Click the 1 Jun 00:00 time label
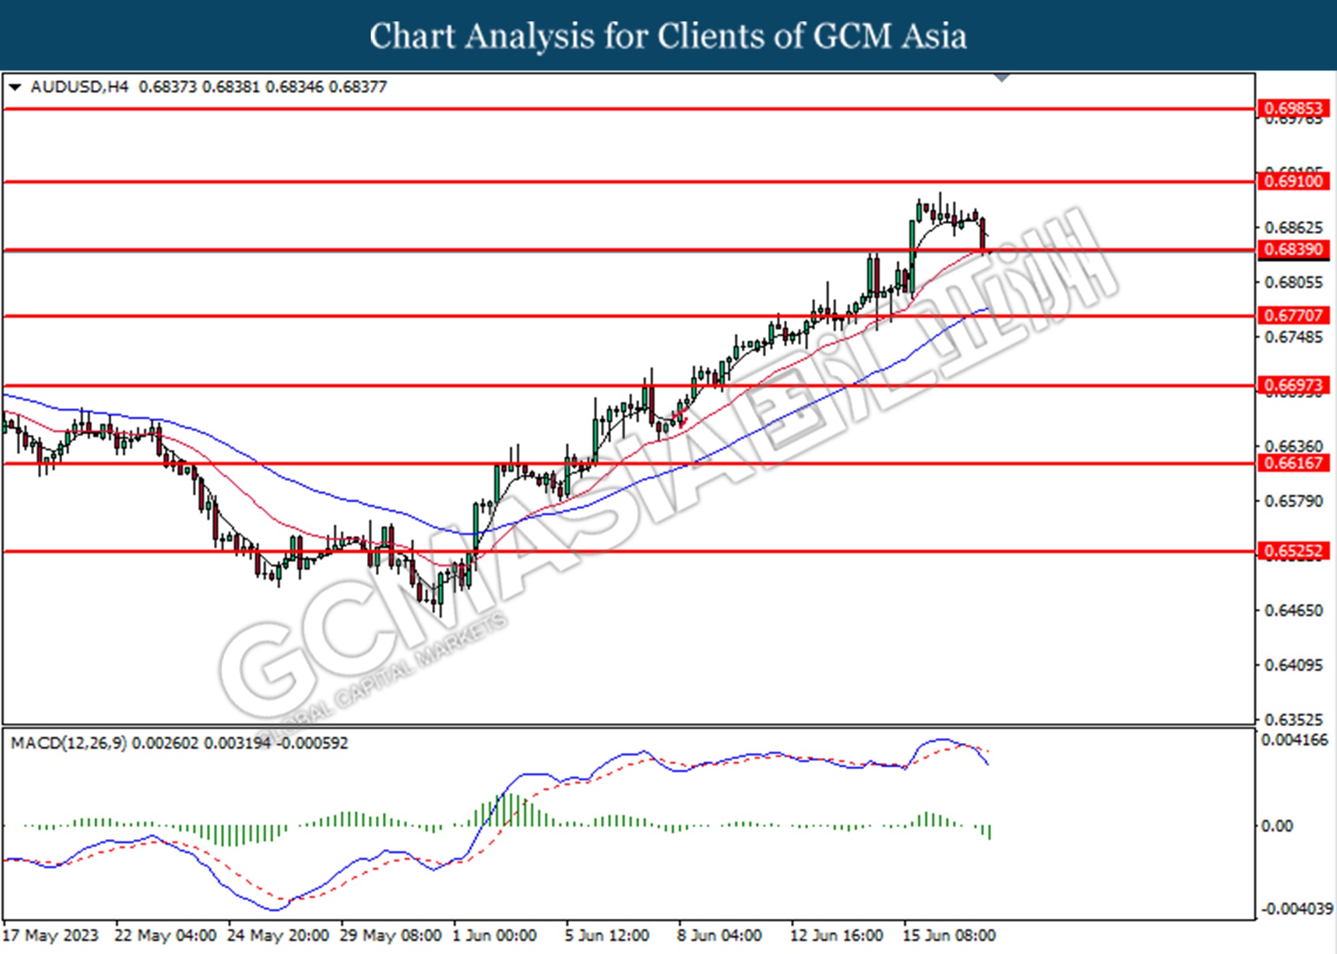Viewport: 1337px width, 954px height. click(x=494, y=935)
